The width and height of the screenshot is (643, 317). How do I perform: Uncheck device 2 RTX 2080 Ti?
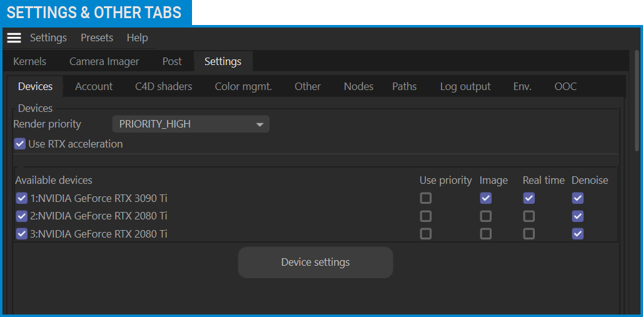[21, 216]
